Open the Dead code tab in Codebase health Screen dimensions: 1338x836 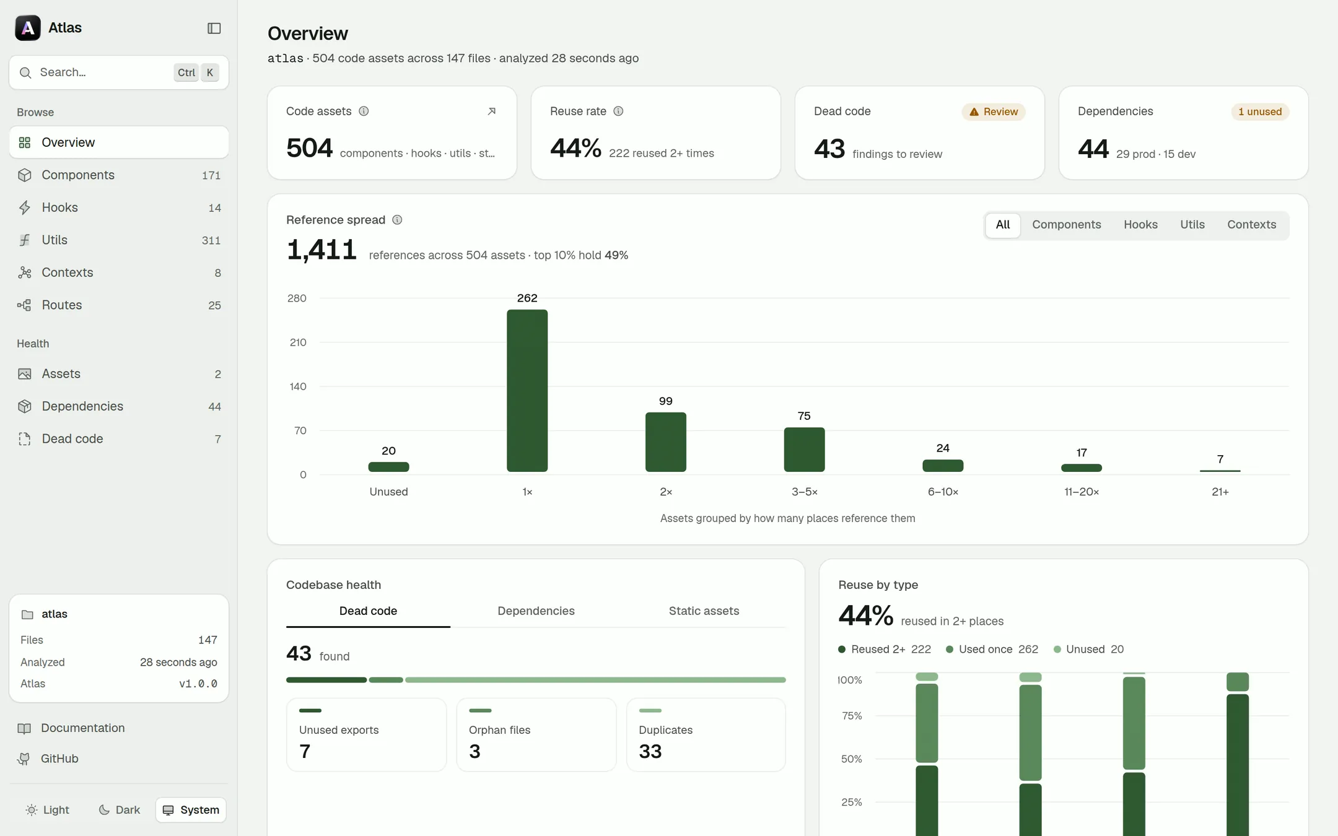click(x=368, y=611)
